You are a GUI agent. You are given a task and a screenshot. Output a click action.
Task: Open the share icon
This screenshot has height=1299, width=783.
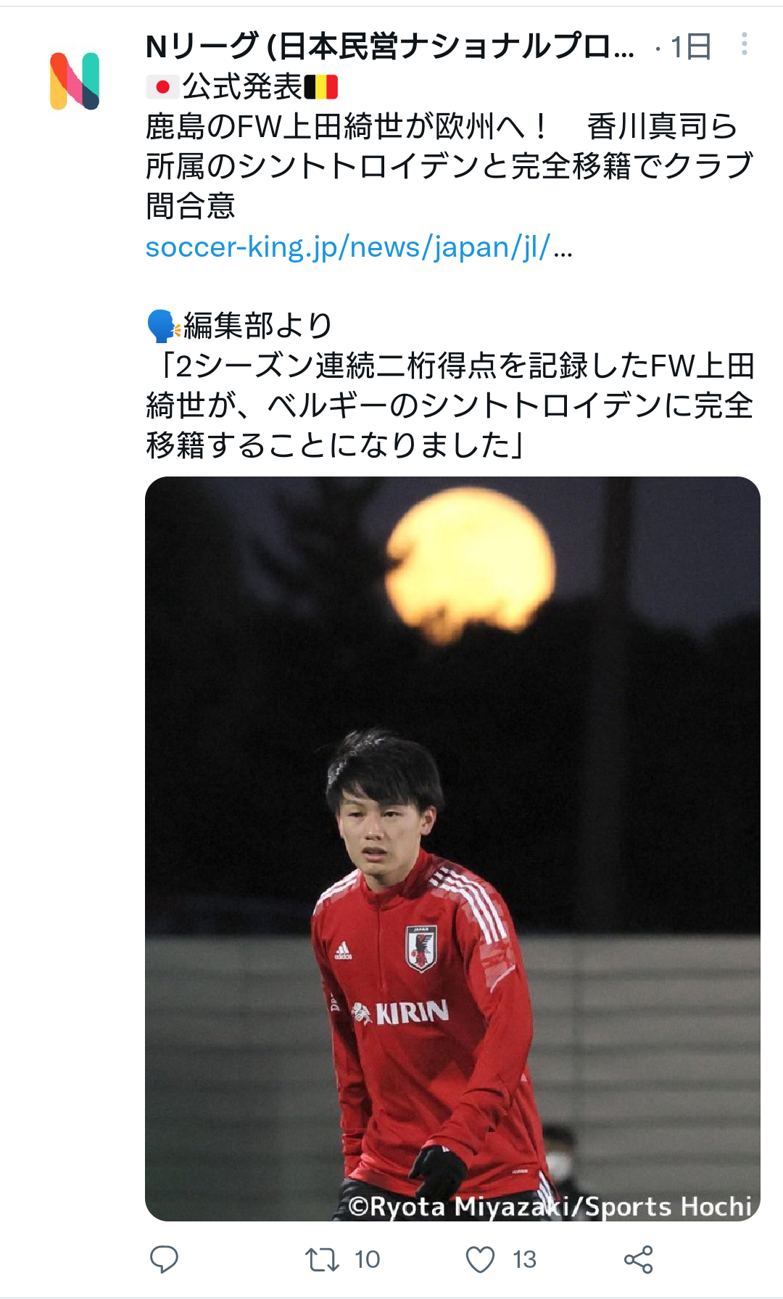(x=639, y=1259)
